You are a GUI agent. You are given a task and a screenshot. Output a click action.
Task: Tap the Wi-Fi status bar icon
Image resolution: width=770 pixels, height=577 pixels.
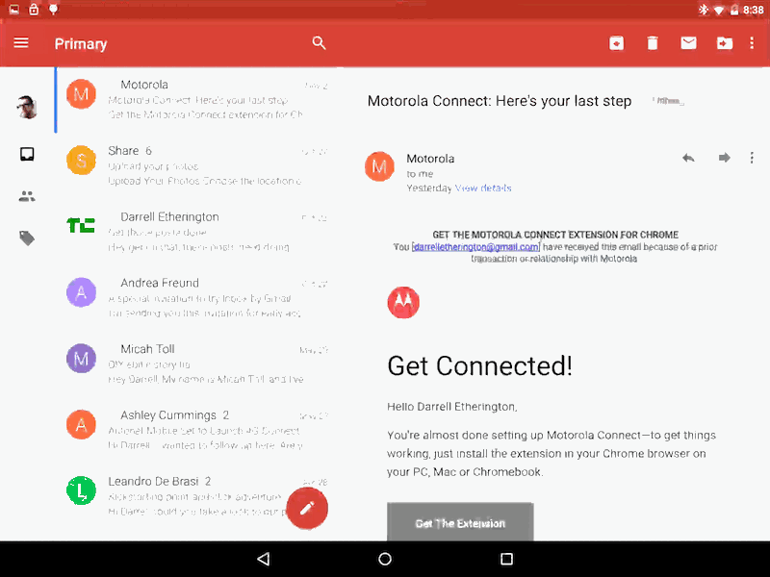click(718, 10)
